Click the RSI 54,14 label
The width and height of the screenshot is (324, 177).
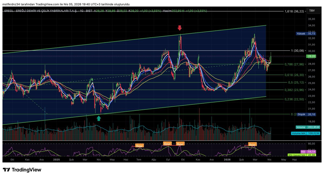tap(308, 152)
